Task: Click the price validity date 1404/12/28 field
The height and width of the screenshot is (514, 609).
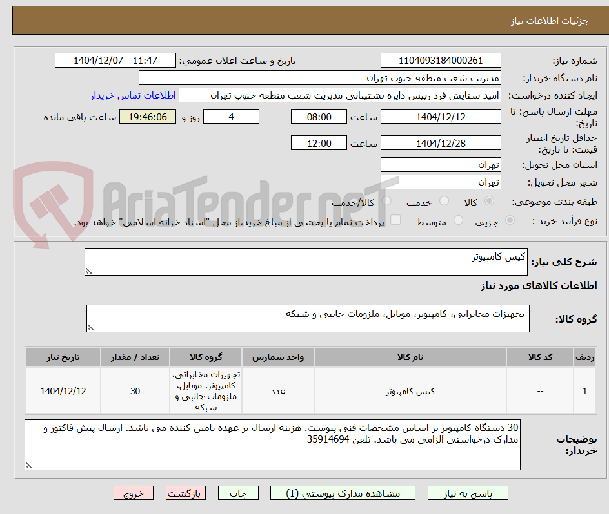Action: 441,143
